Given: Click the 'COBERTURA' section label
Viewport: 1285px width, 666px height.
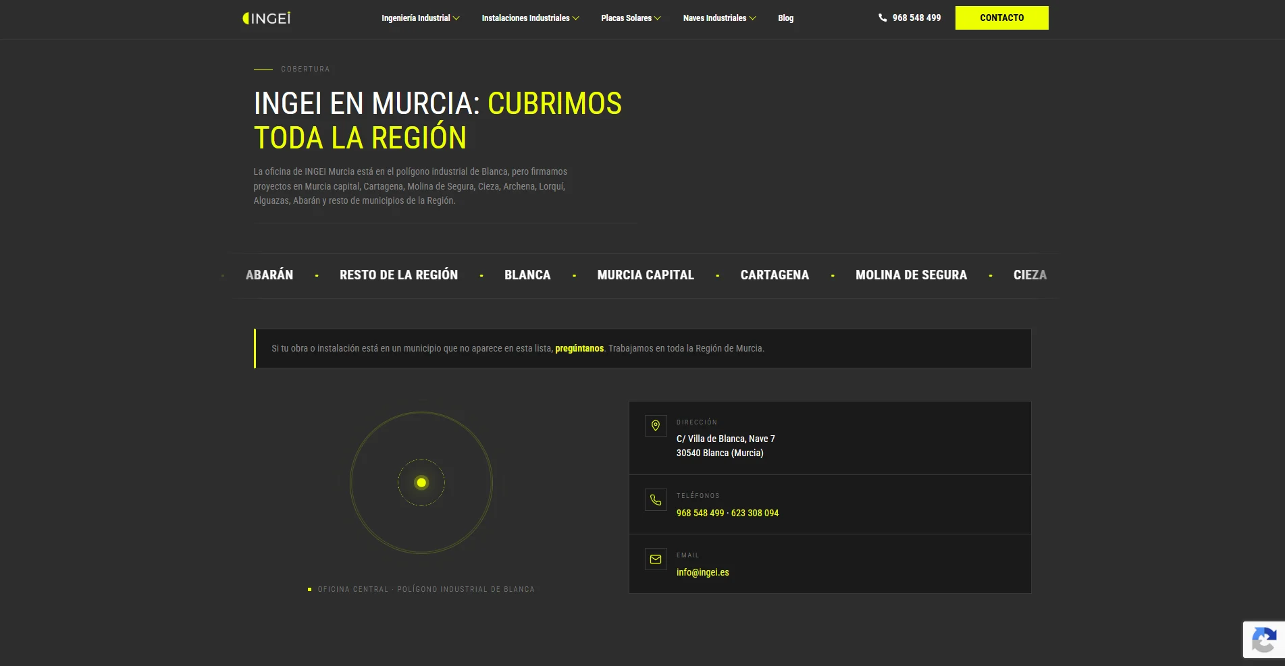Looking at the screenshot, I should coord(305,69).
